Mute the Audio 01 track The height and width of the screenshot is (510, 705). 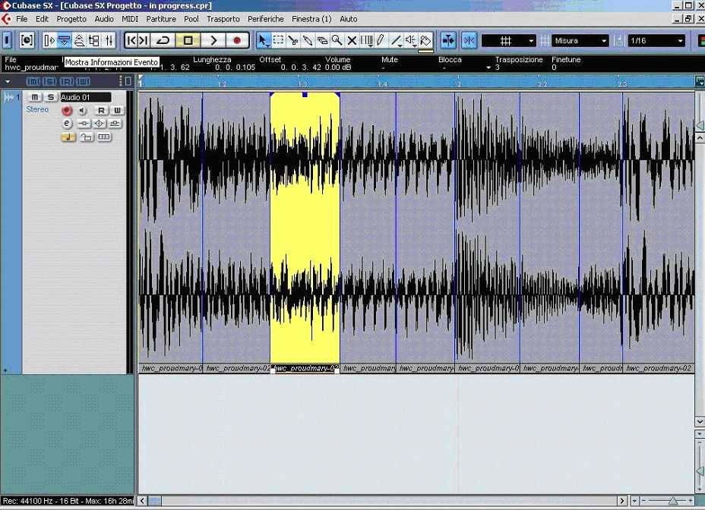pos(35,97)
